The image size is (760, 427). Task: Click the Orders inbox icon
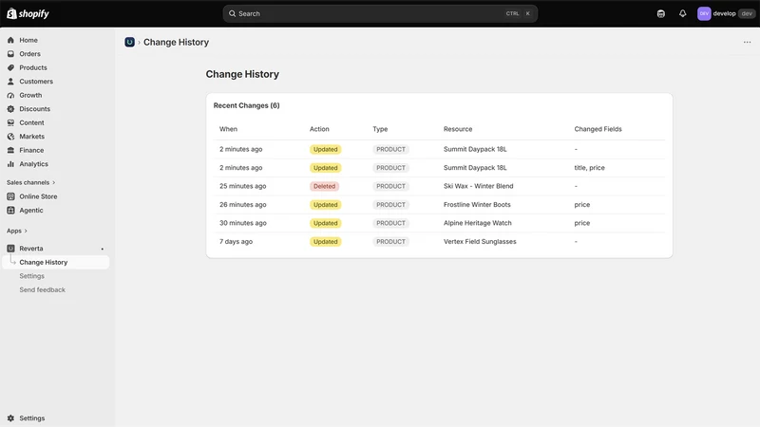(10, 54)
